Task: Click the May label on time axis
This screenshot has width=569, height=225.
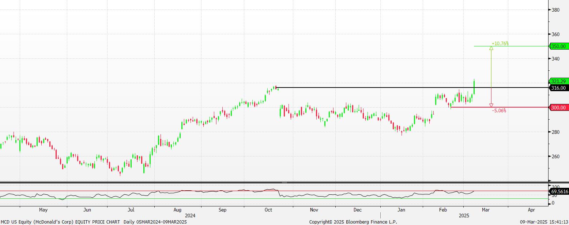Action: tap(43, 210)
